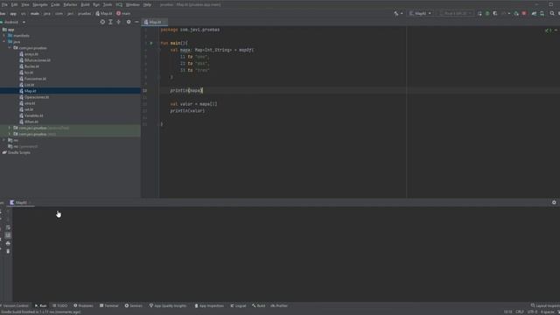The height and width of the screenshot is (315, 560).
Task: Click the Run with Coverage icon
Action: click(495, 14)
